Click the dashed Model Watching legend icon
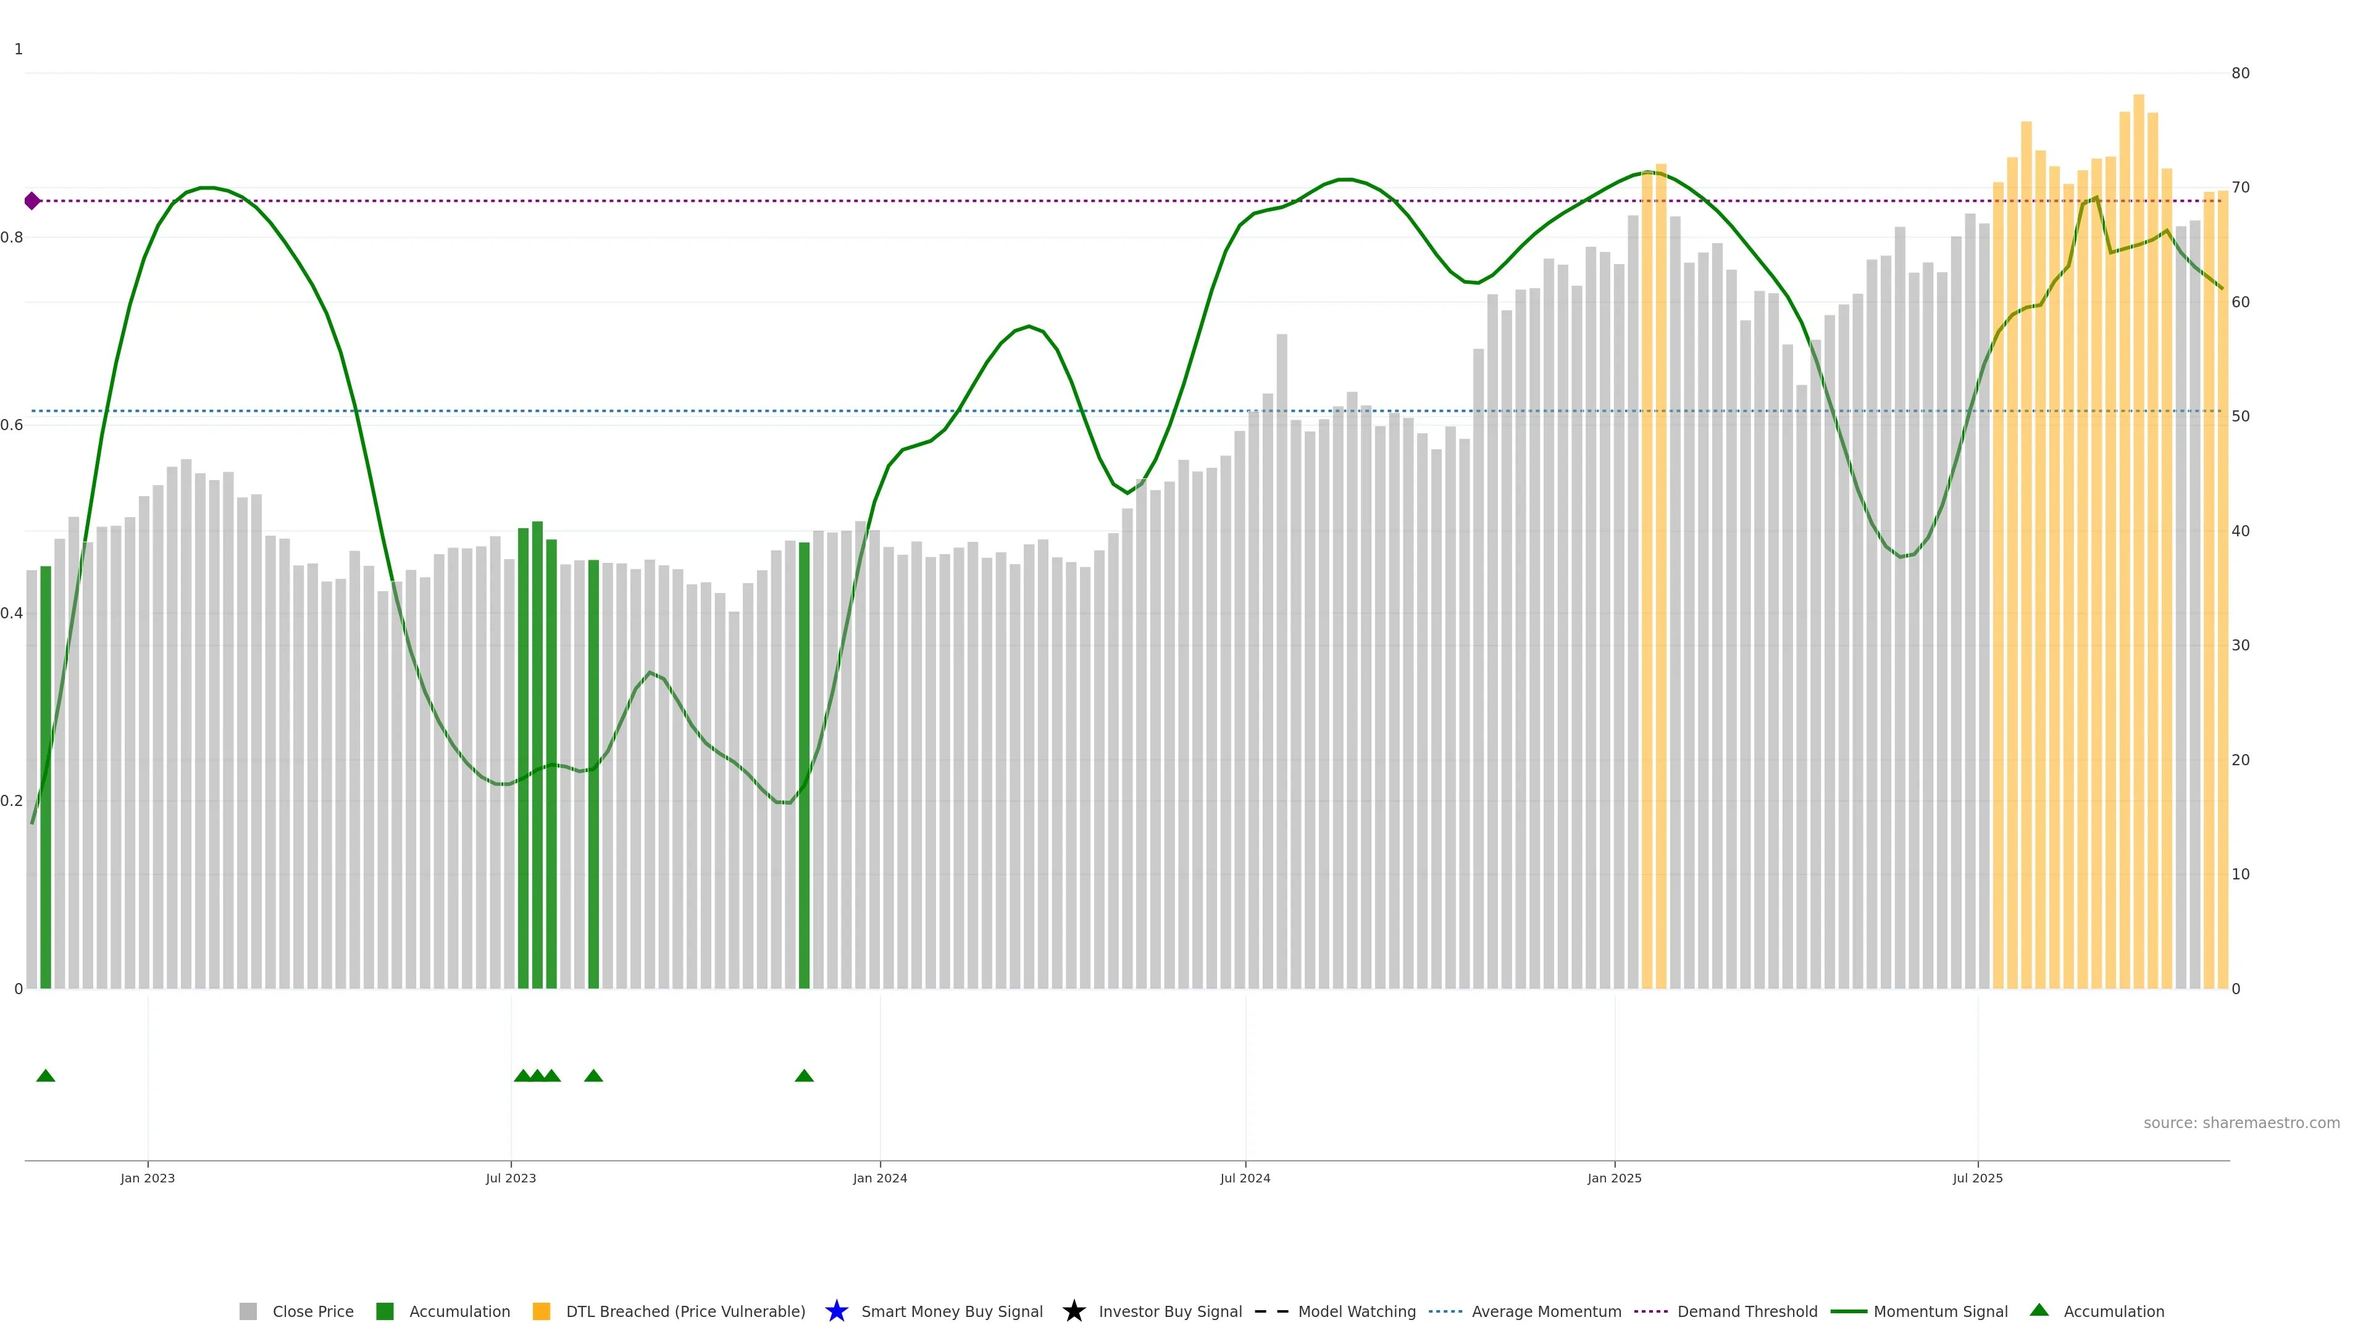The image size is (2371, 1333). point(1271,1311)
